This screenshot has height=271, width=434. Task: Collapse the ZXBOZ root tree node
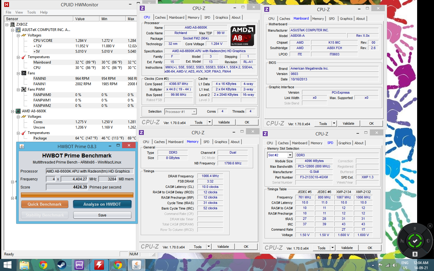7,24
